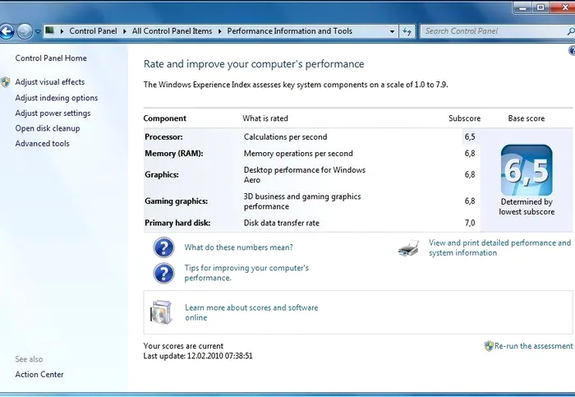
Task: Click the printer icon
Action: click(x=408, y=248)
